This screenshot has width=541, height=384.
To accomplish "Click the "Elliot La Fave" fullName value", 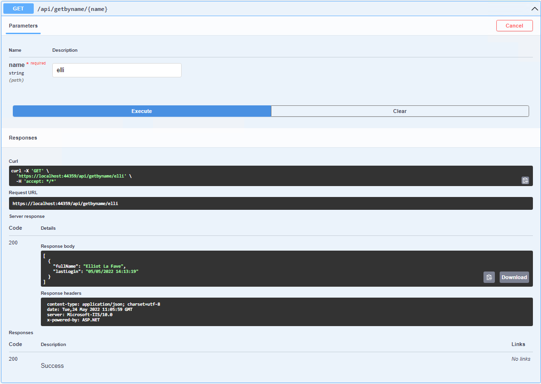I will (x=104, y=266).
